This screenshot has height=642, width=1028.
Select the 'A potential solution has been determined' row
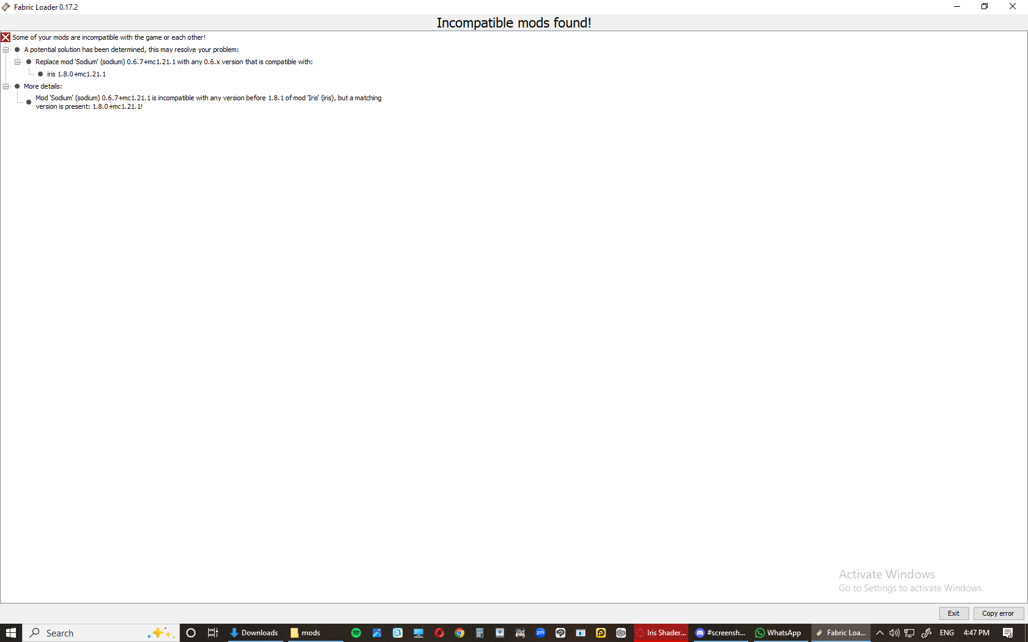131,50
